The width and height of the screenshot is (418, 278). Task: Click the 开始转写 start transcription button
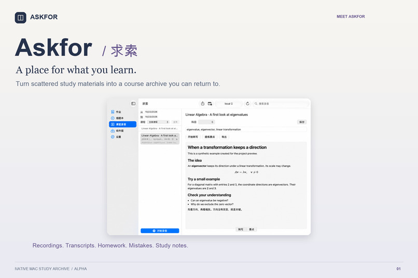(x=193, y=137)
